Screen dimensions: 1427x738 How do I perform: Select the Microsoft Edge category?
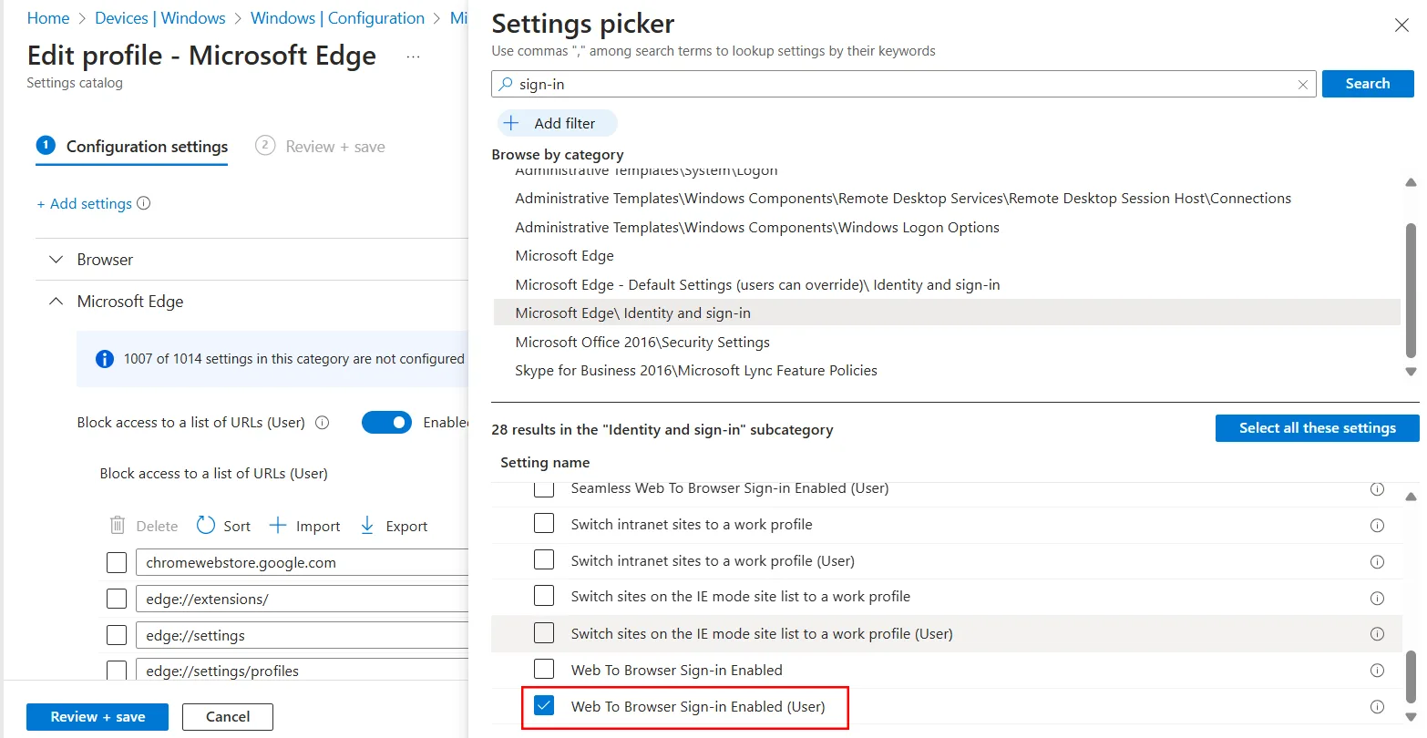pyautogui.click(x=564, y=256)
